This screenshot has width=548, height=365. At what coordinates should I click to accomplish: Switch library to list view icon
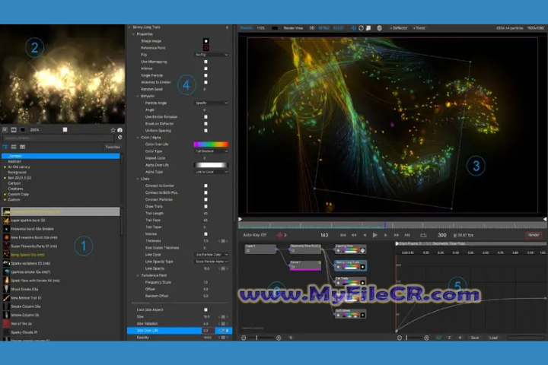14,147
